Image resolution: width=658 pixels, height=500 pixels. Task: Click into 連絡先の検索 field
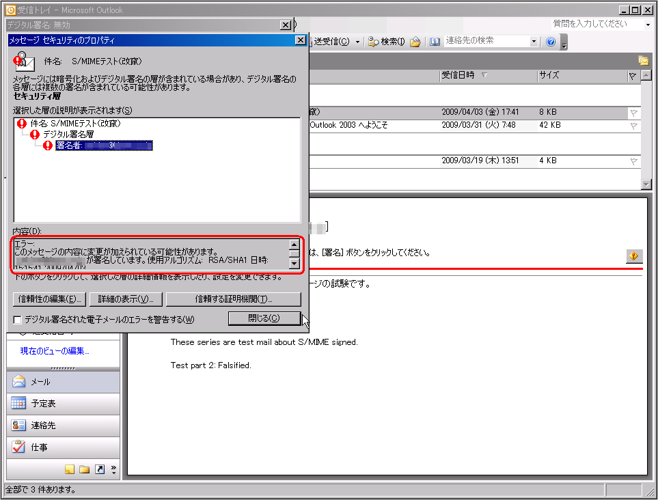[486, 41]
